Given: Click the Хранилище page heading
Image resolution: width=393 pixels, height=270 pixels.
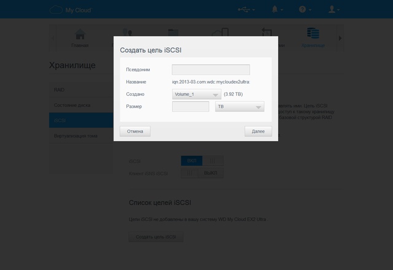Looking at the screenshot, I should point(72,65).
